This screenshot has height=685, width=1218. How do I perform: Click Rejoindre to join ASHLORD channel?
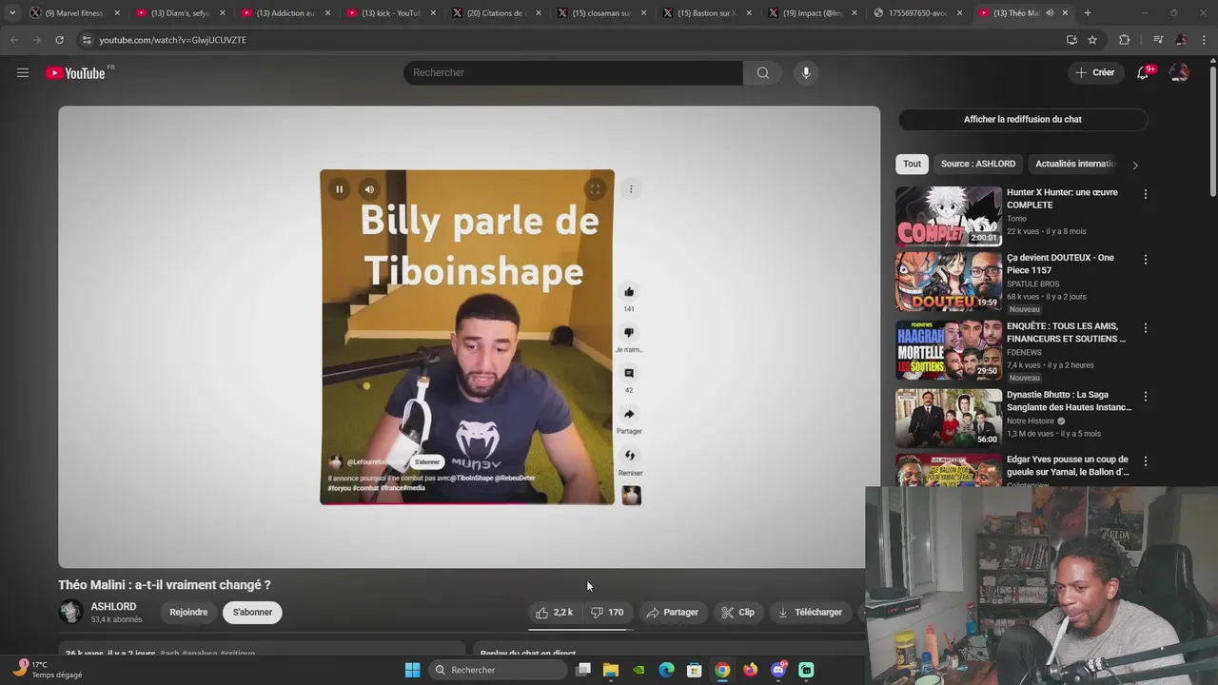188,612
